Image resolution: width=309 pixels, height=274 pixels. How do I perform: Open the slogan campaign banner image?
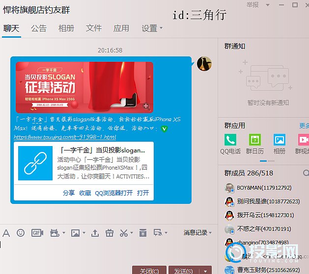[84, 87]
